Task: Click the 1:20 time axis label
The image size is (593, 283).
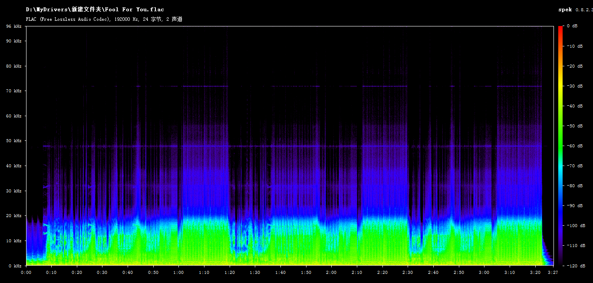Action: (x=230, y=273)
